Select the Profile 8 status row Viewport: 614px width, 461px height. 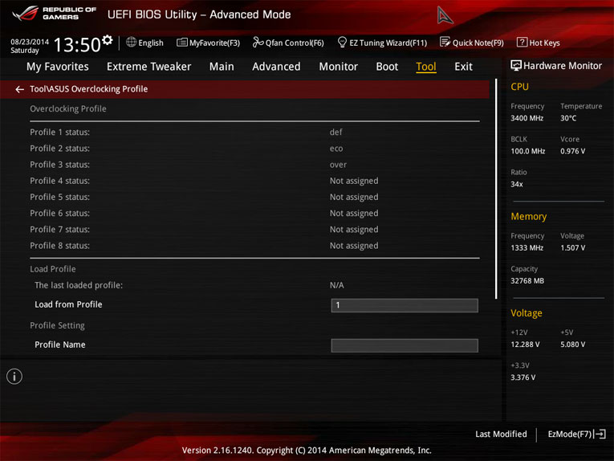coord(254,246)
